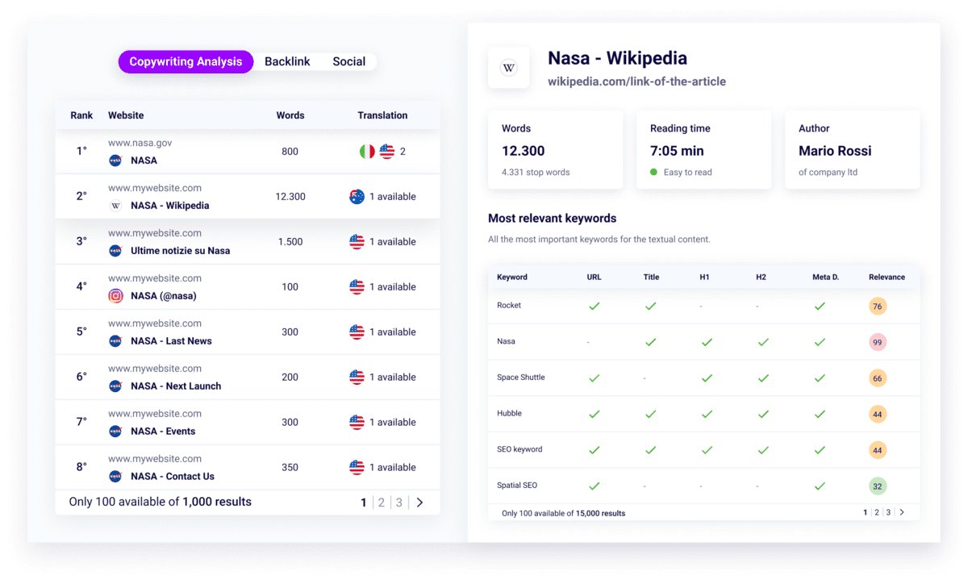Click the US flag in NASA - Events row
The width and height of the screenshot is (968, 580).
pyautogui.click(x=357, y=422)
